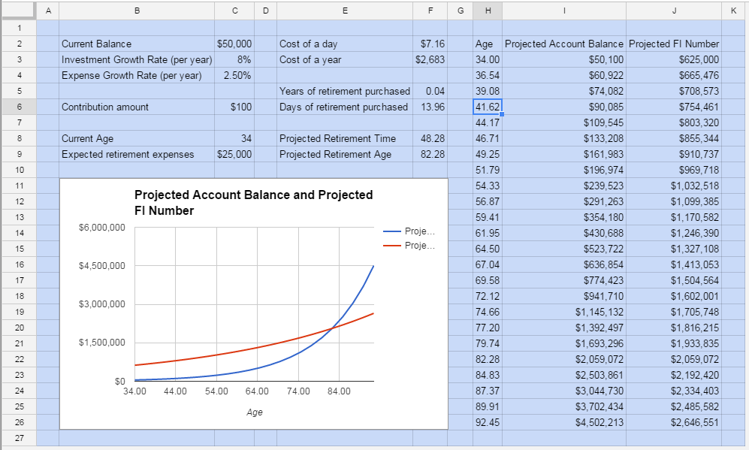This screenshot has height=450, width=749.
Task: Click the blue series legend entry
Action: [x=409, y=231]
